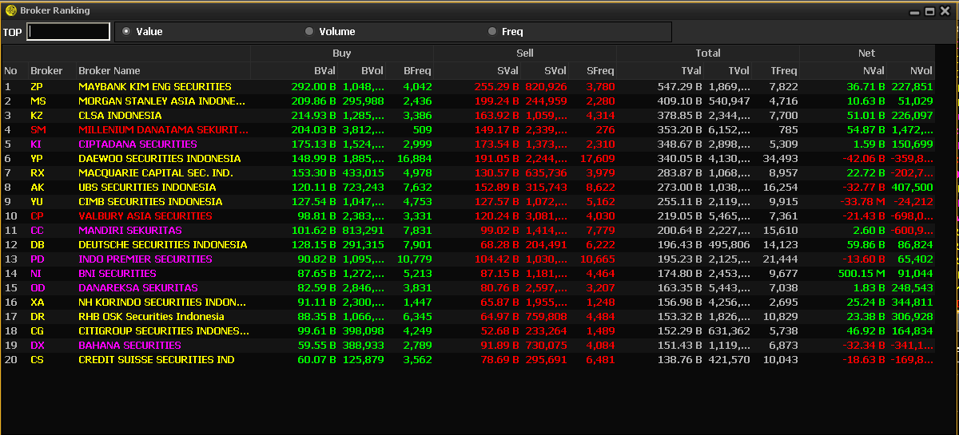
Task: Select MAYBANK KIM ENG SECURITIES row
Action: [x=468, y=86]
